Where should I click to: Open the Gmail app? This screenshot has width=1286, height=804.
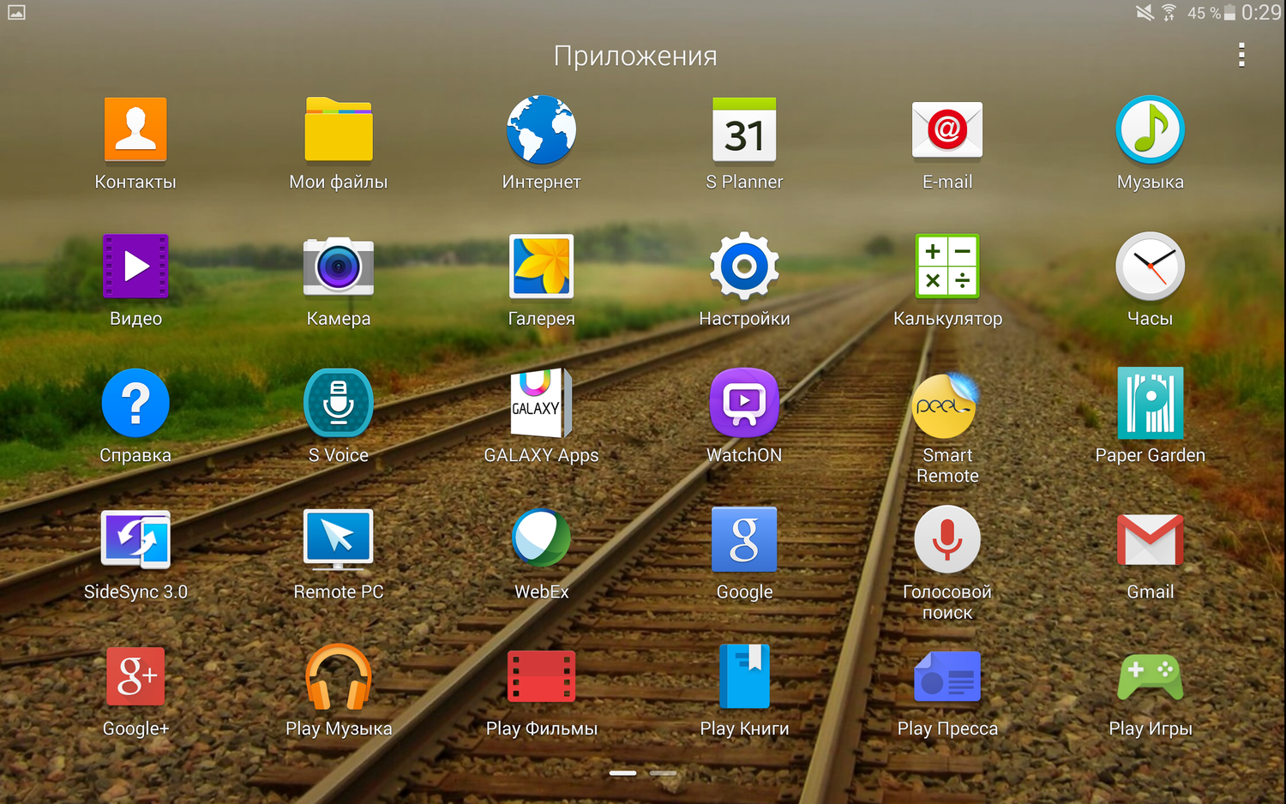click(1151, 540)
